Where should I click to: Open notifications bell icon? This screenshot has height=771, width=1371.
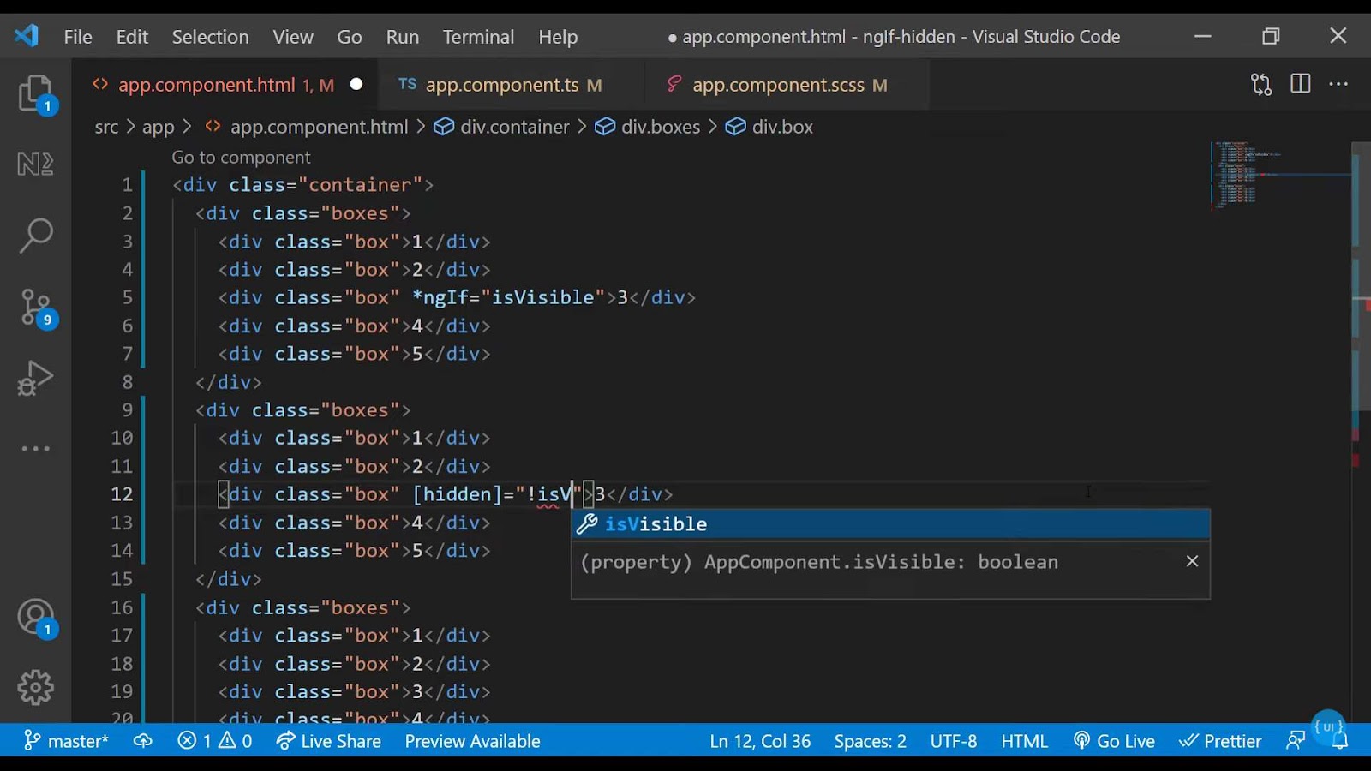pyautogui.click(x=1340, y=742)
